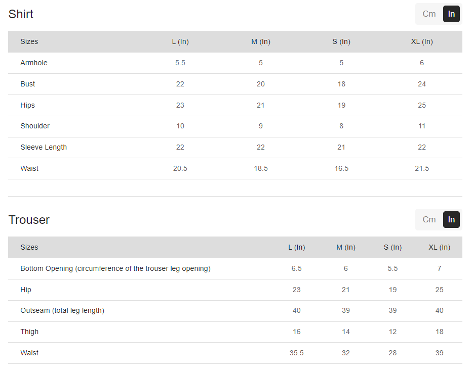Click the 21.5 waist value for XL shirt
The height and width of the screenshot is (376, 473).
tap(422, 169)
